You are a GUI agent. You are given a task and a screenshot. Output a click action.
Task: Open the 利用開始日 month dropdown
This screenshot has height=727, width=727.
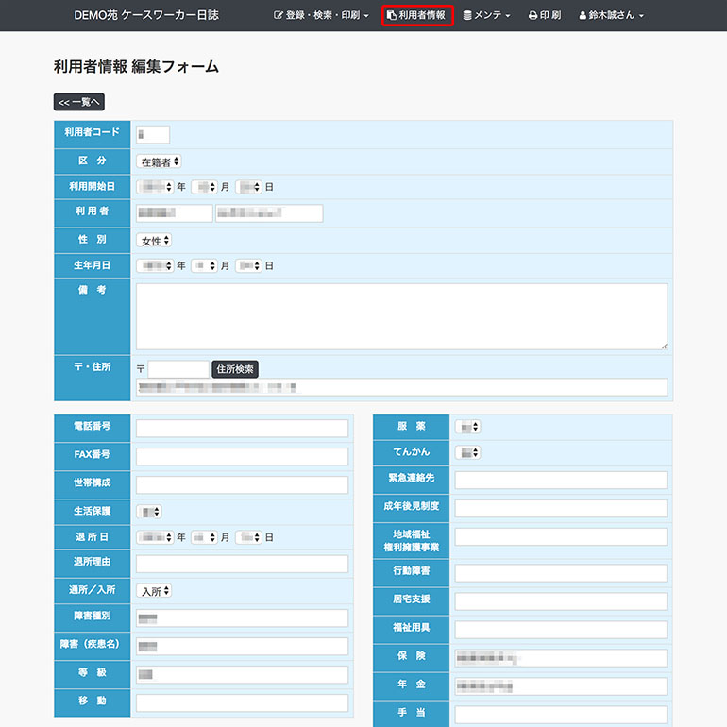point(205,187)
